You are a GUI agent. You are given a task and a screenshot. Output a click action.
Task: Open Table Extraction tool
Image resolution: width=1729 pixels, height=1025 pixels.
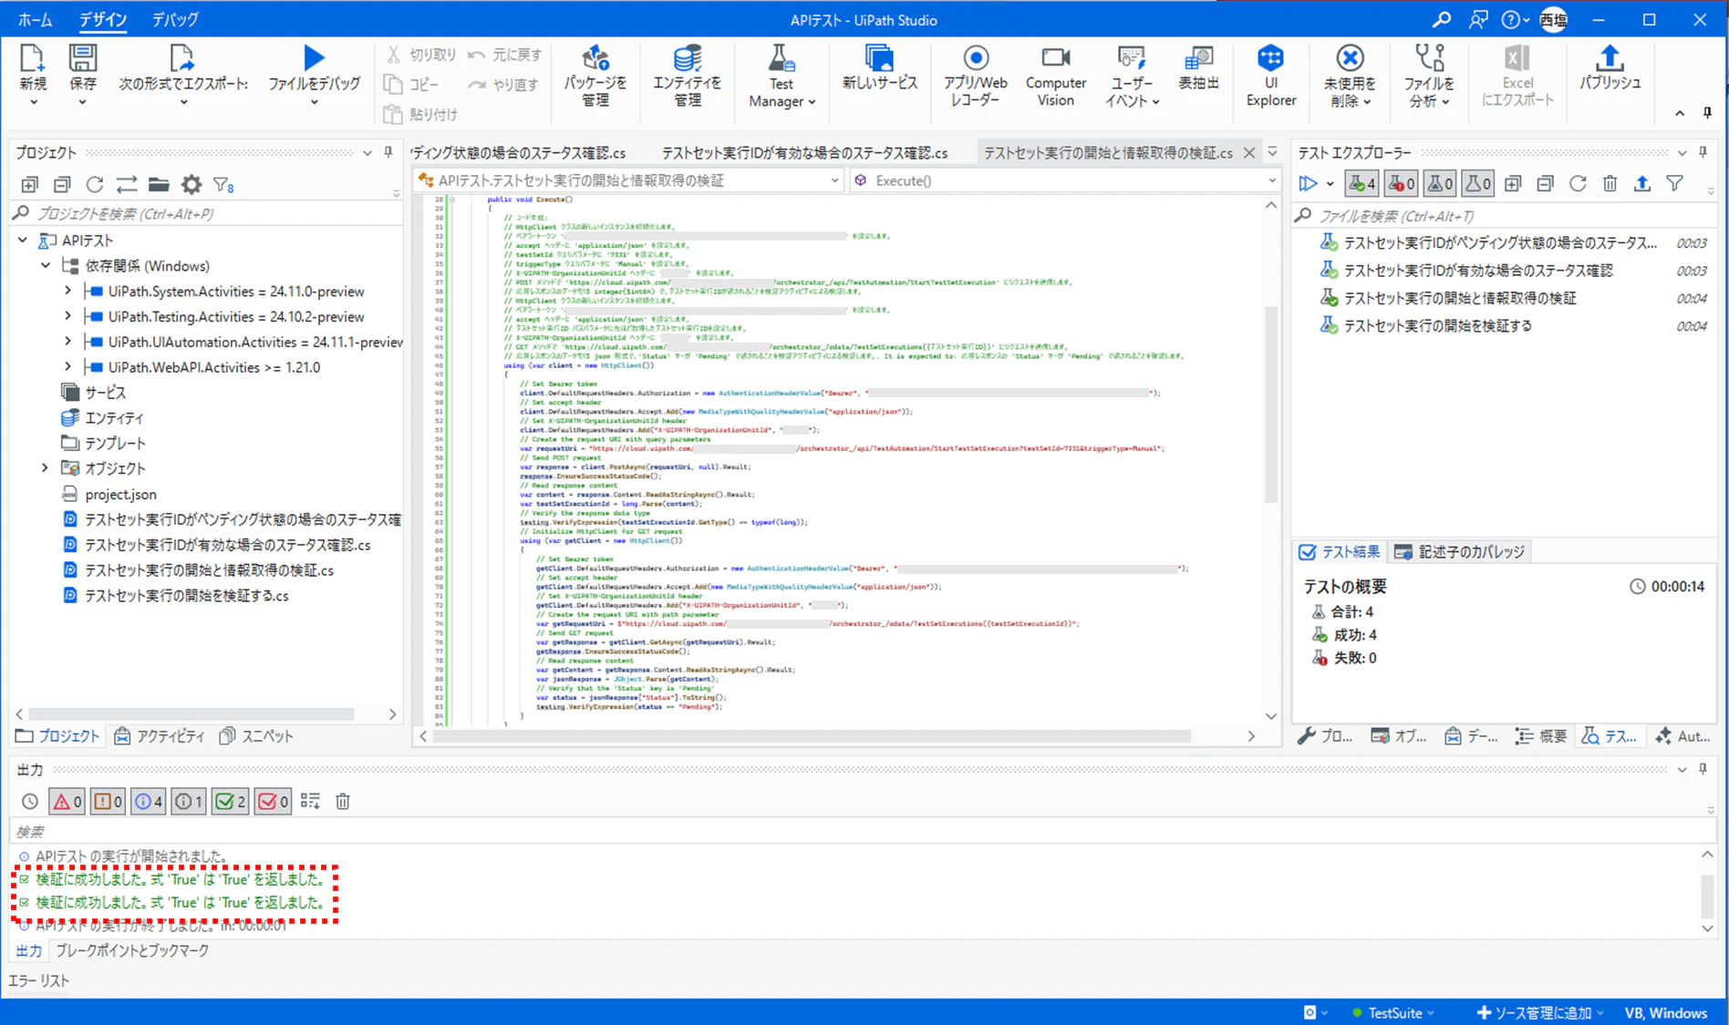tap(1198, 67)
